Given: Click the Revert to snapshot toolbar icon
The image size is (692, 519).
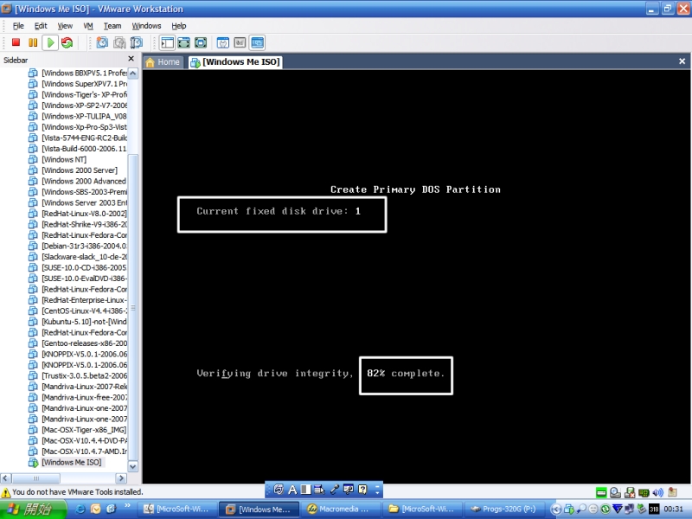Looking at the screenshot, I should coord(119,42).
